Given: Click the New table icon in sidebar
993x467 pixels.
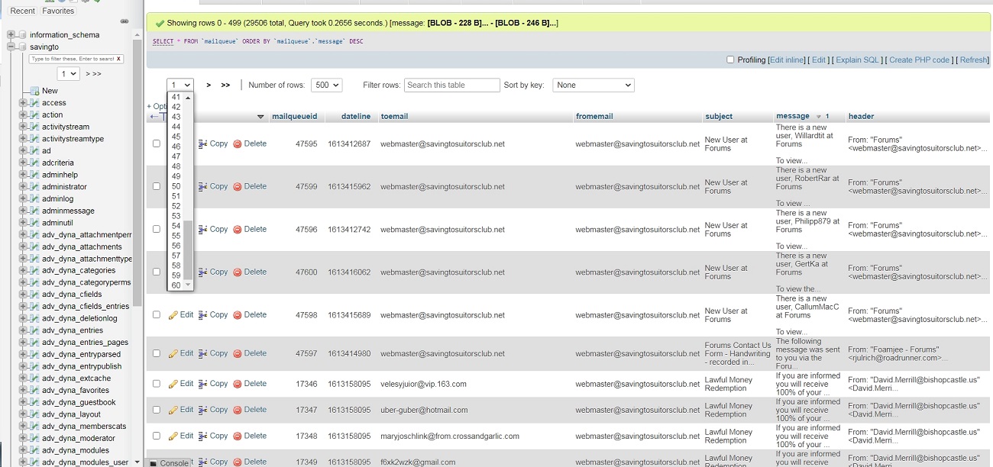Looking at the screenshot, I should [34, 91].
